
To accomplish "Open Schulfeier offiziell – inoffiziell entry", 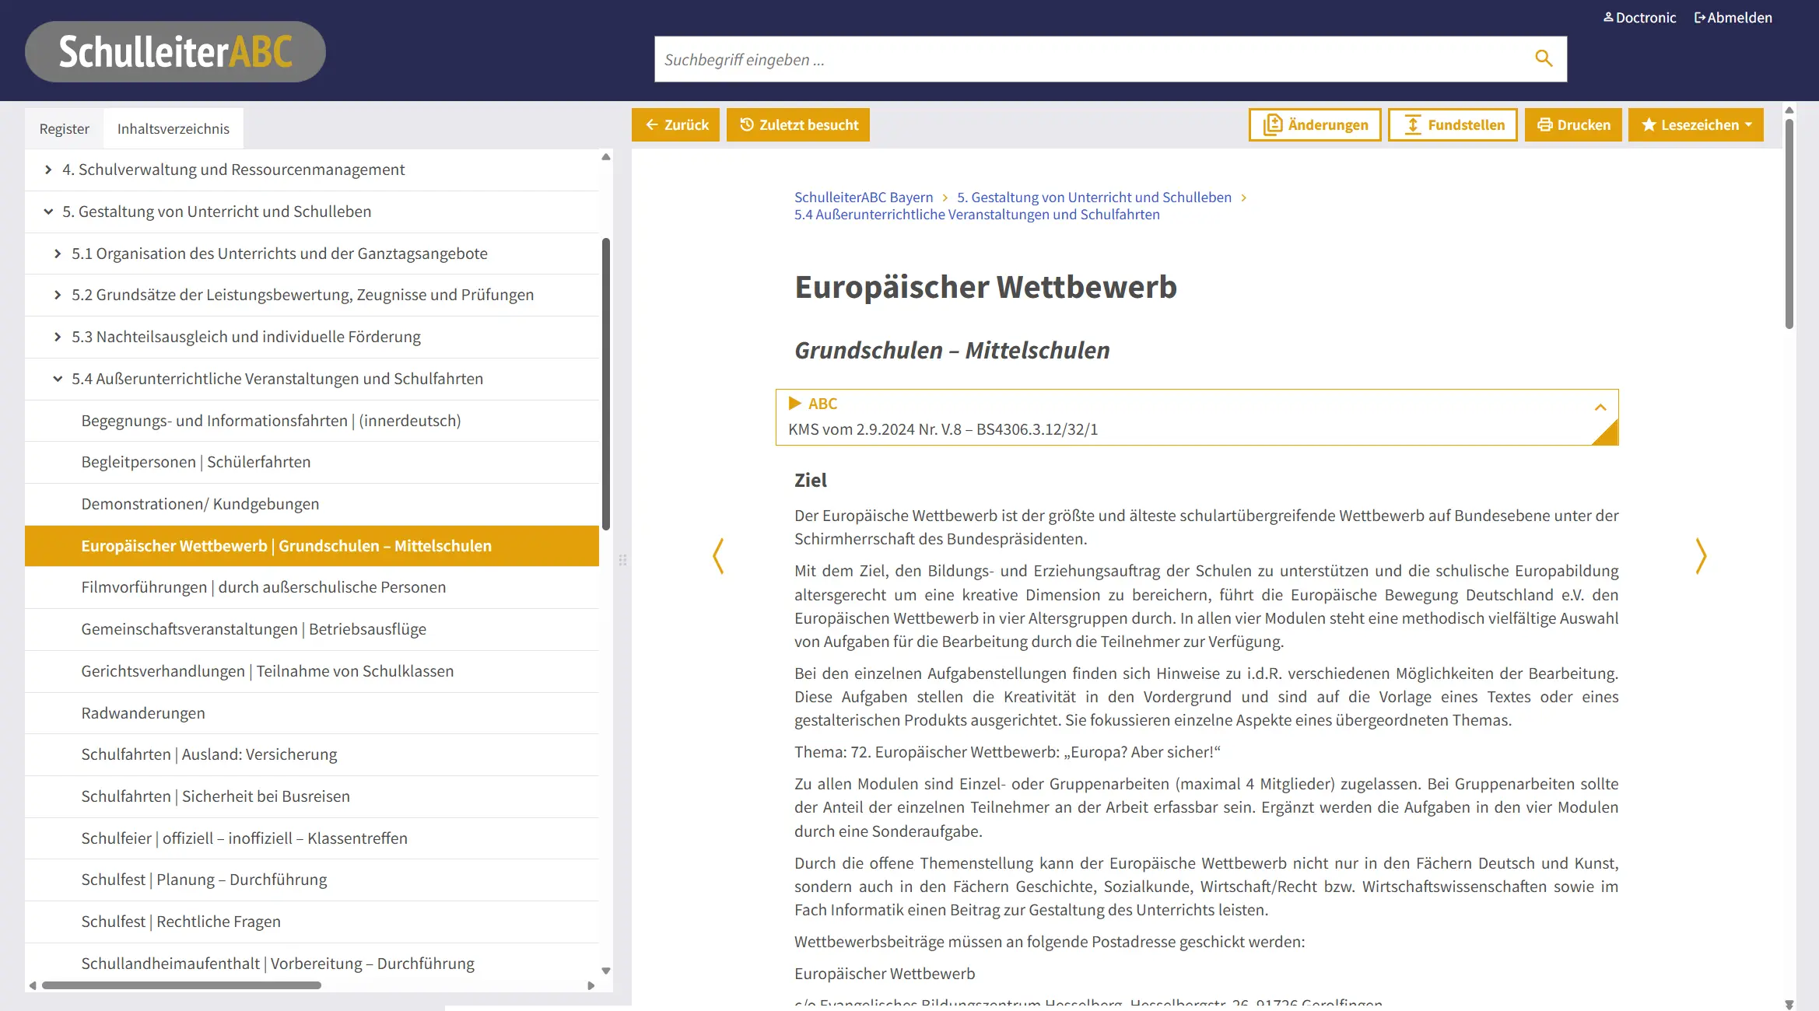I will (x=312, y=838).
